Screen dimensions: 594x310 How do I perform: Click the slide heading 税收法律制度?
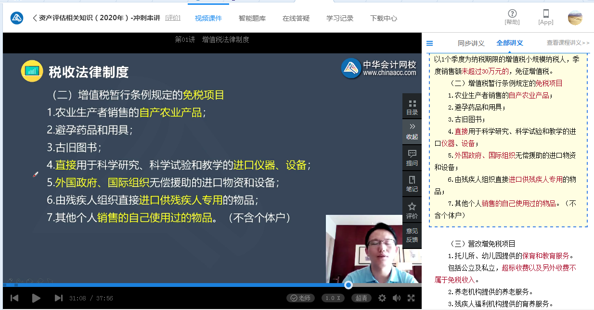pyautogui.click(x=89, y=72)
